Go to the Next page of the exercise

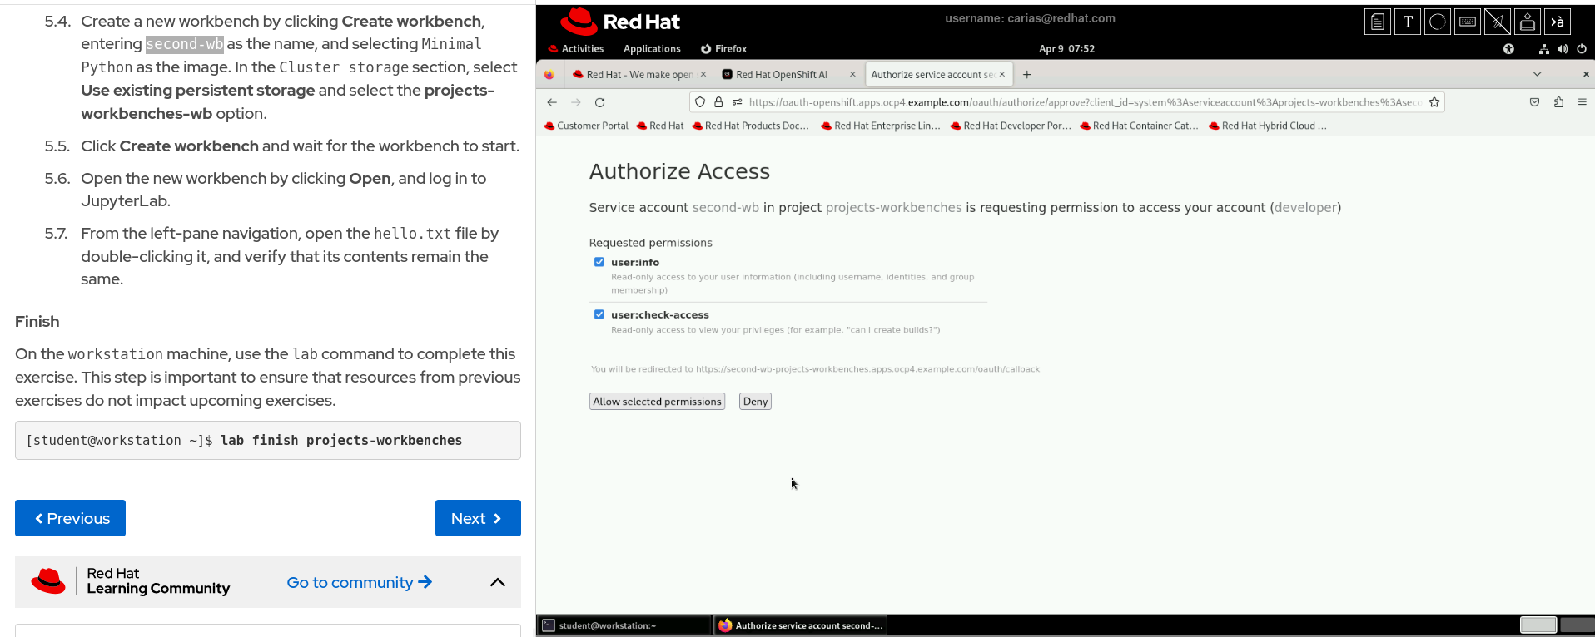(478, 518)
